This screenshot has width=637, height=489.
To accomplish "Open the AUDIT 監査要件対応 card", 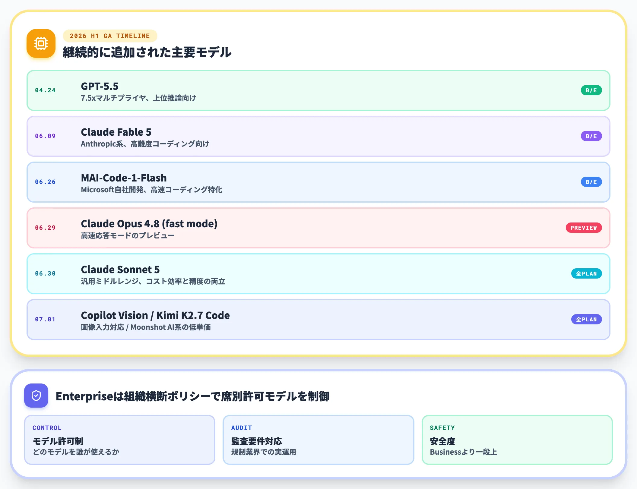I will click(x=318, y=440).
